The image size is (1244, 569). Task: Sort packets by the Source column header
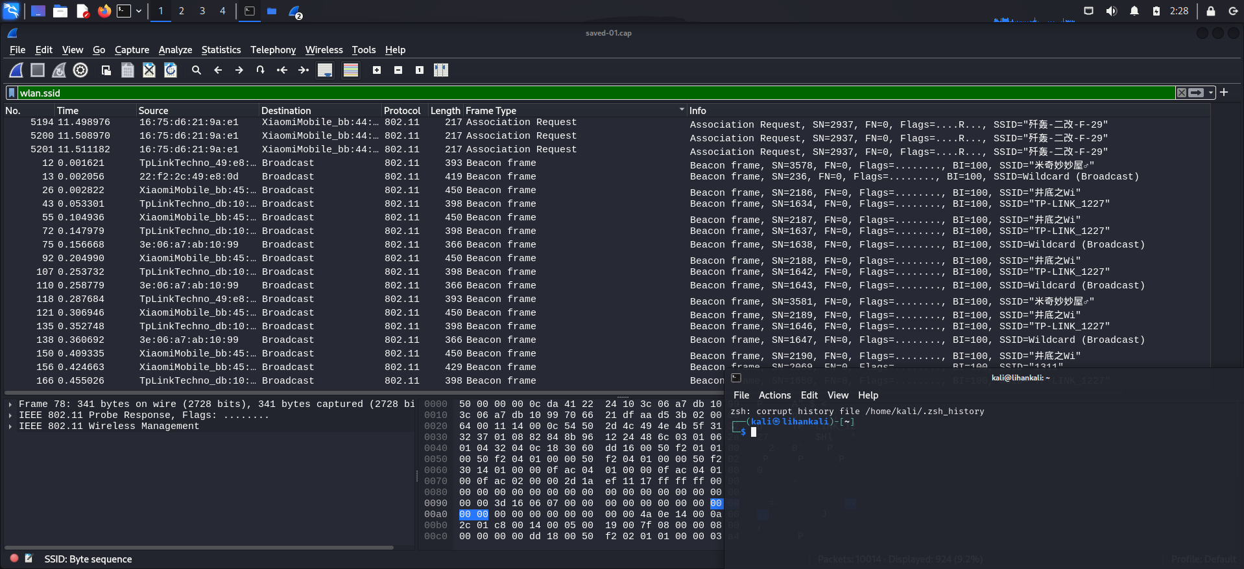[x=197, y=111]
